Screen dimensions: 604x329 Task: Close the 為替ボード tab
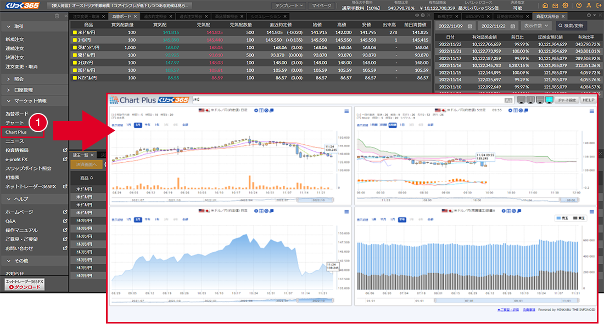tap(135, 16)
